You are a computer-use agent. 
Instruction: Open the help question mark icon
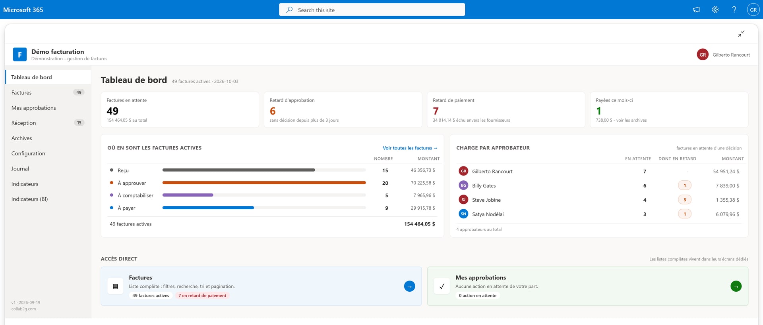click(734, 10)
